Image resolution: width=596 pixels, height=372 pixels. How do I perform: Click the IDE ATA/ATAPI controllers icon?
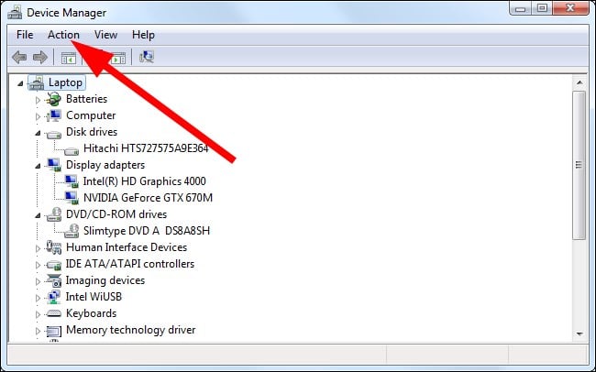[53, 265]
